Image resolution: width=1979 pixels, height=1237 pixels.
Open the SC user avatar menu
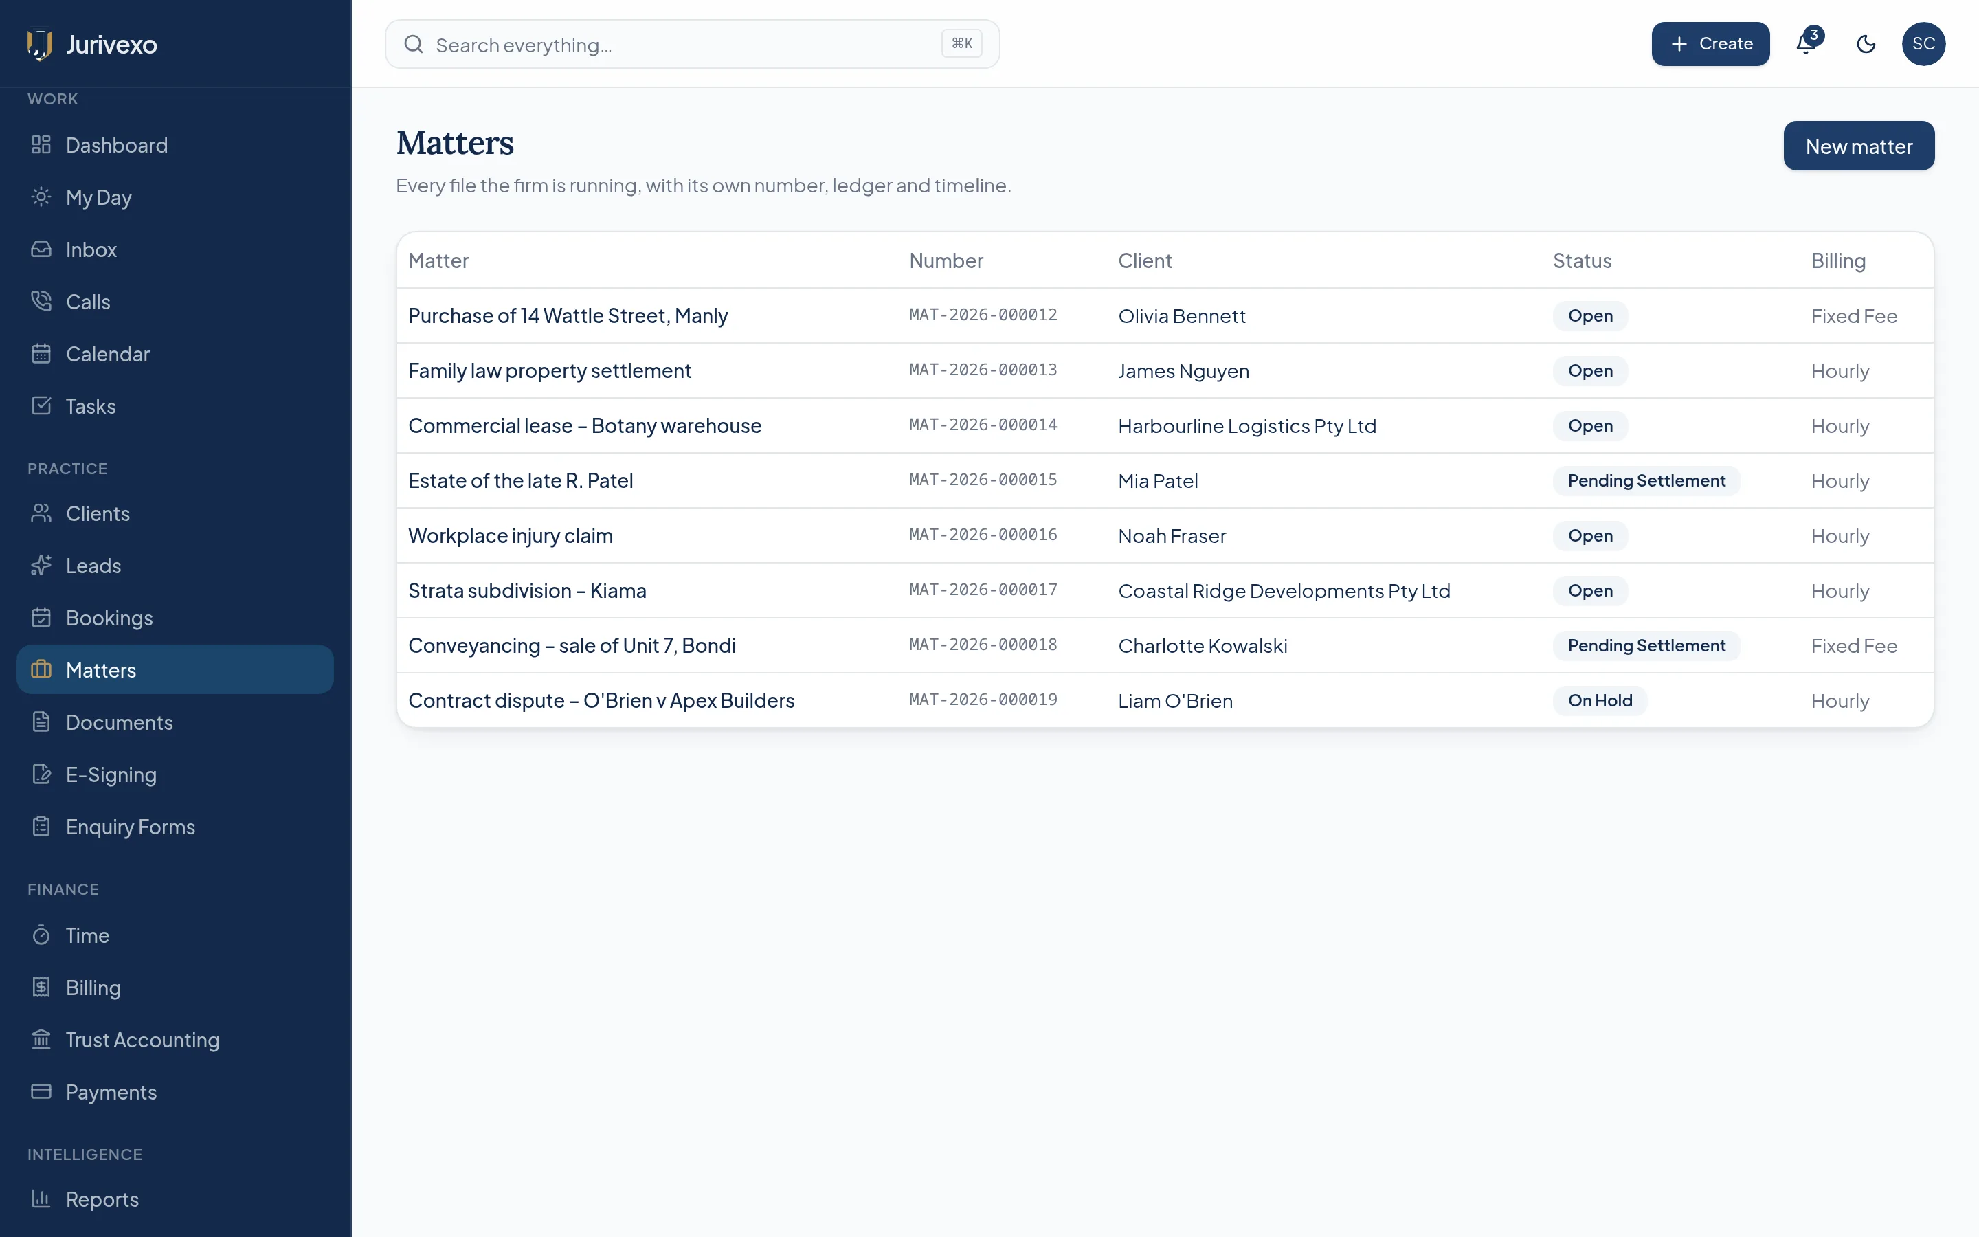pos(1923,44)
